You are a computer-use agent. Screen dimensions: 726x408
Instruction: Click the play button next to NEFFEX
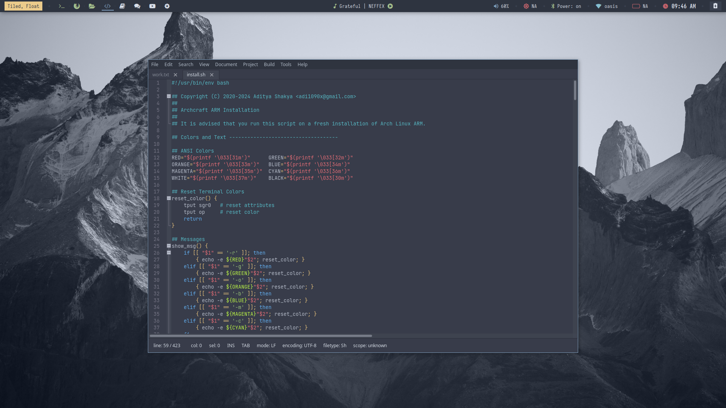390,6
